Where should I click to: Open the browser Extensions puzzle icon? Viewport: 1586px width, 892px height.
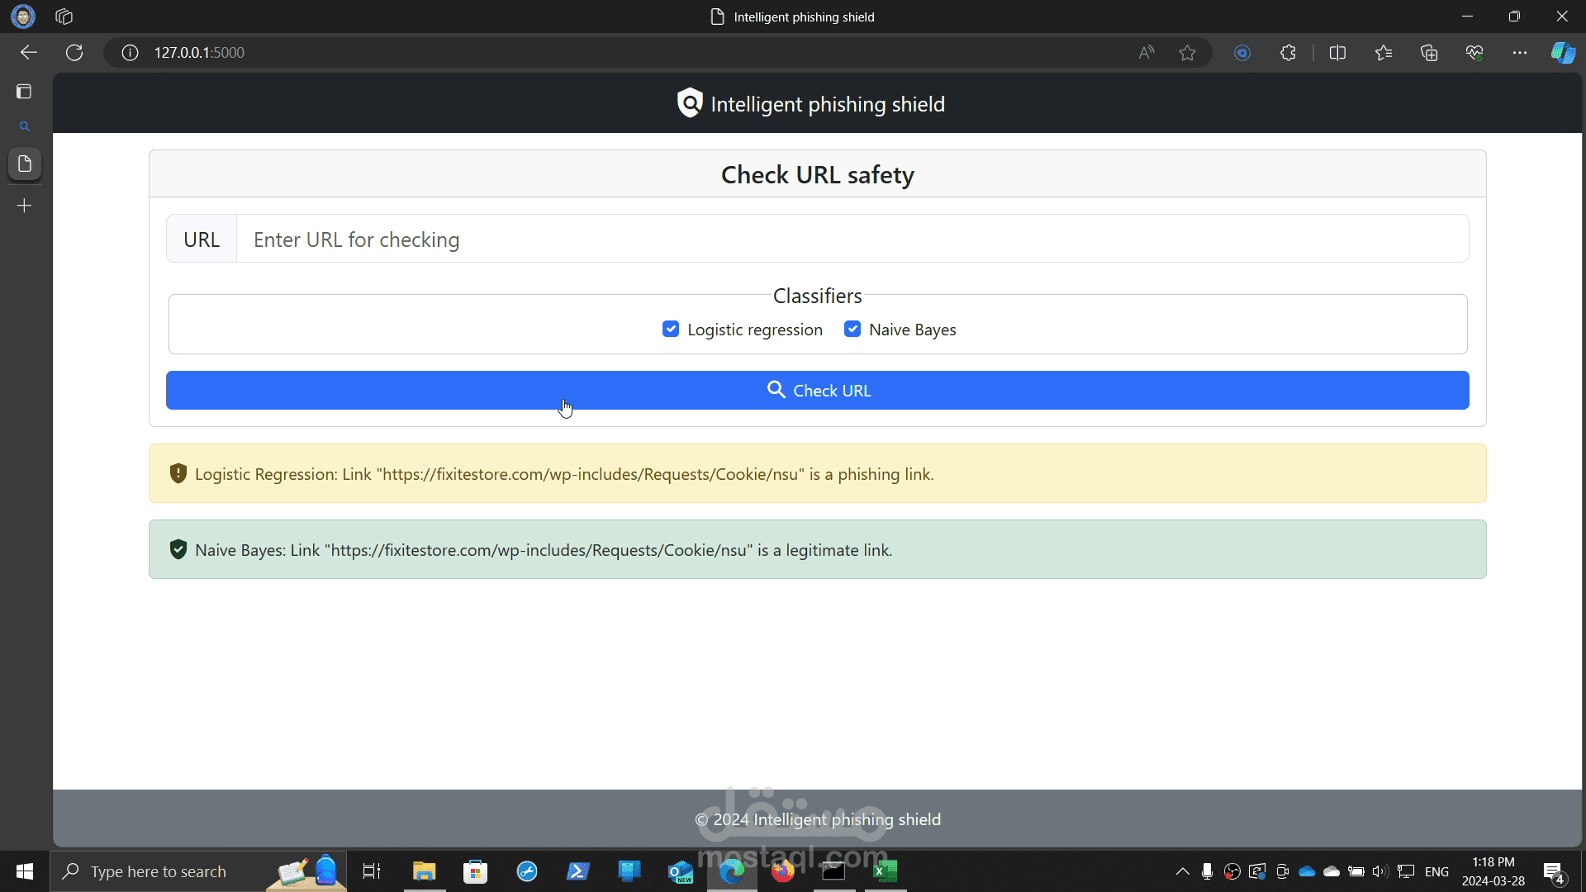tap(1288, 53)
